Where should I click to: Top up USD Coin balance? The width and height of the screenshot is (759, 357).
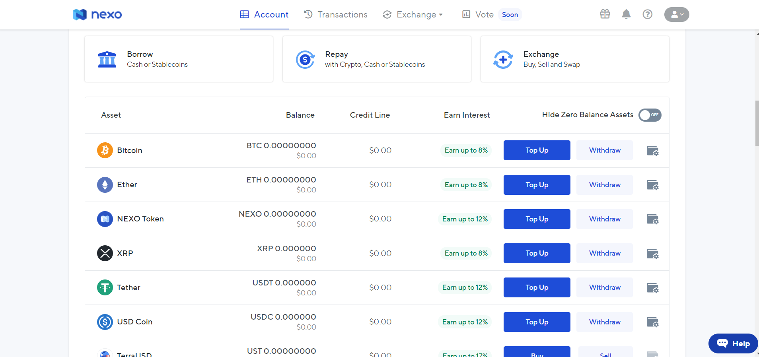(x=537, y=322)
